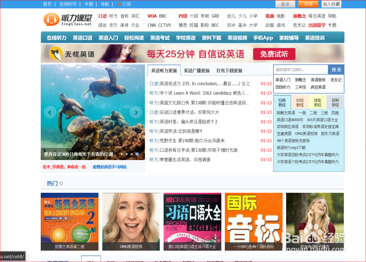Open the 在线听力 navigation menu
This screenshot has width=366, height=262.
pyautogui.click(x=56, y=37)
